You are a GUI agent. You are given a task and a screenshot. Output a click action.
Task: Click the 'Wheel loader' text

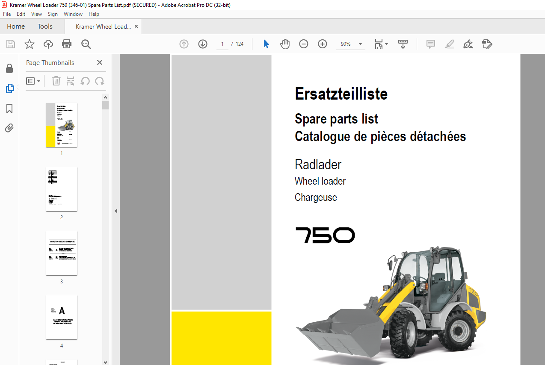click(320, 181)
